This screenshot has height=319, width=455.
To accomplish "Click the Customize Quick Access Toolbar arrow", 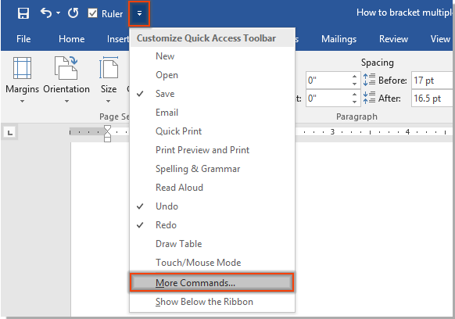I will point(139,13).
